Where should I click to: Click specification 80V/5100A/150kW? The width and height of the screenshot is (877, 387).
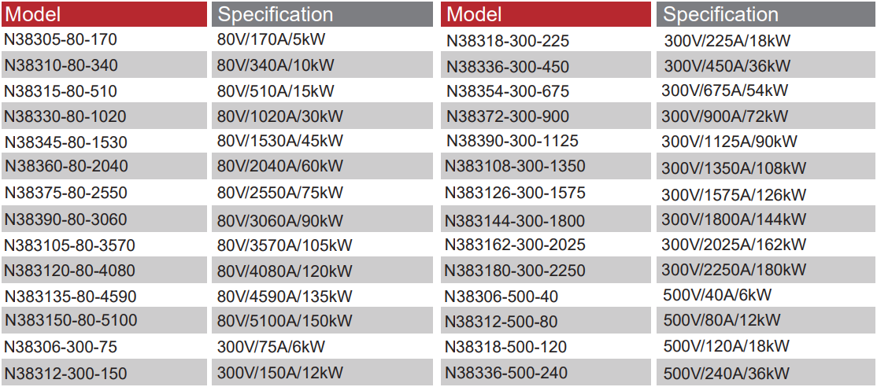pyautogui.click(x=284, y=321)
